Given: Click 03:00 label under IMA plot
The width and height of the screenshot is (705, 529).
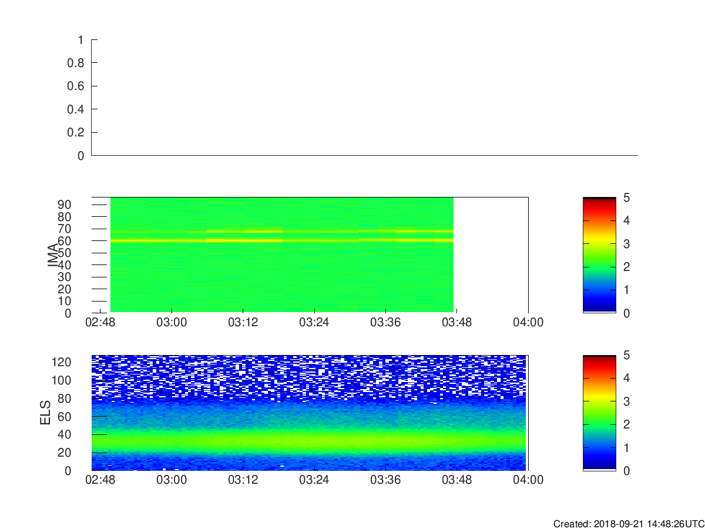Looking at the screenshot, I should click(x=172, y=322).
